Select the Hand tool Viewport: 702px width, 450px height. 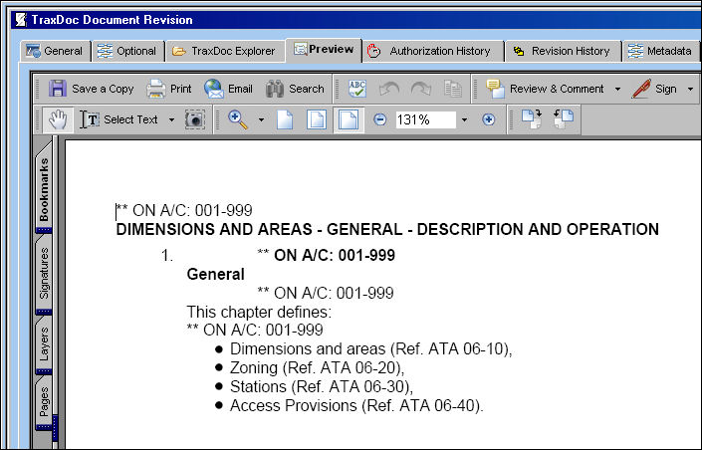click(58, 119)
